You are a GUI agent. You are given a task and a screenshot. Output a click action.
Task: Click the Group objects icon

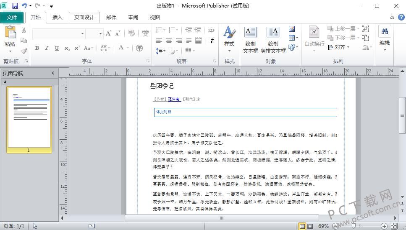[x=366, y=28]
